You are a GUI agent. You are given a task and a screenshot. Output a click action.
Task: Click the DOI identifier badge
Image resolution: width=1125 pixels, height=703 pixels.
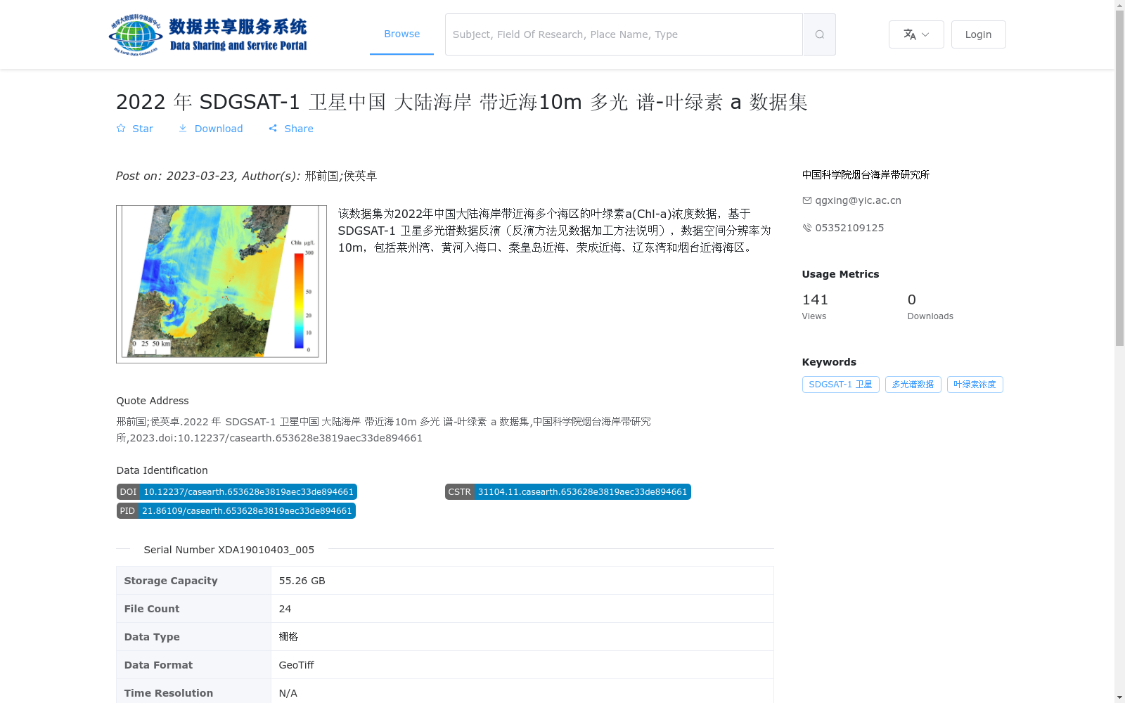point(237,492)
